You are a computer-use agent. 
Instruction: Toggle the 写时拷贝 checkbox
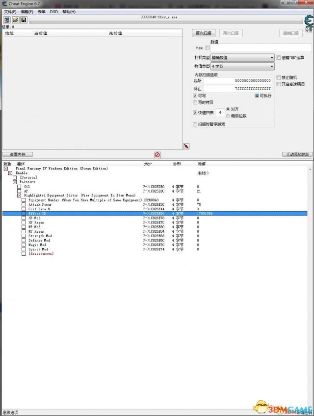pos(195,102)
